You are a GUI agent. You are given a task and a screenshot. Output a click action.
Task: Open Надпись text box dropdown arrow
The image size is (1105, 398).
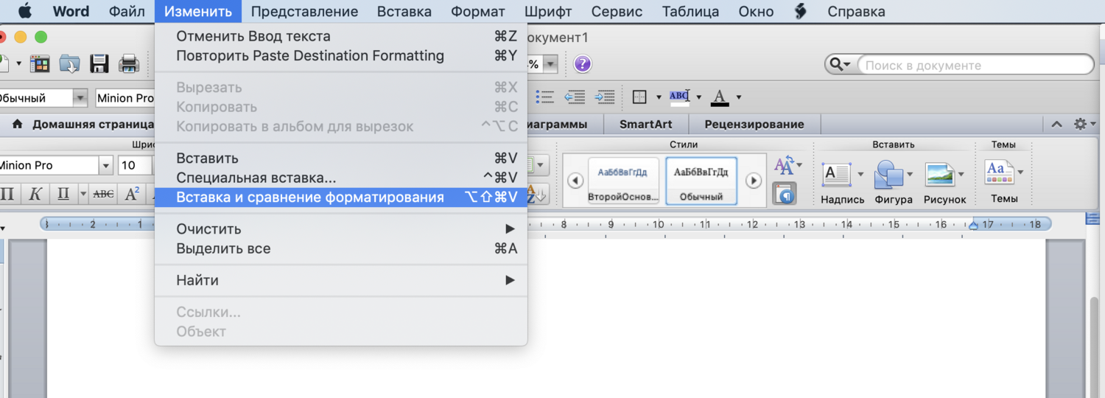[x=860, y=175]
